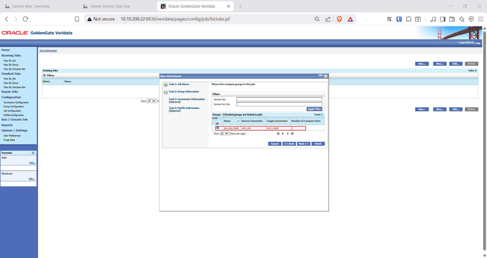Click Apply Filter button
The image size is (487, 258).
click(x=315, y=109)
